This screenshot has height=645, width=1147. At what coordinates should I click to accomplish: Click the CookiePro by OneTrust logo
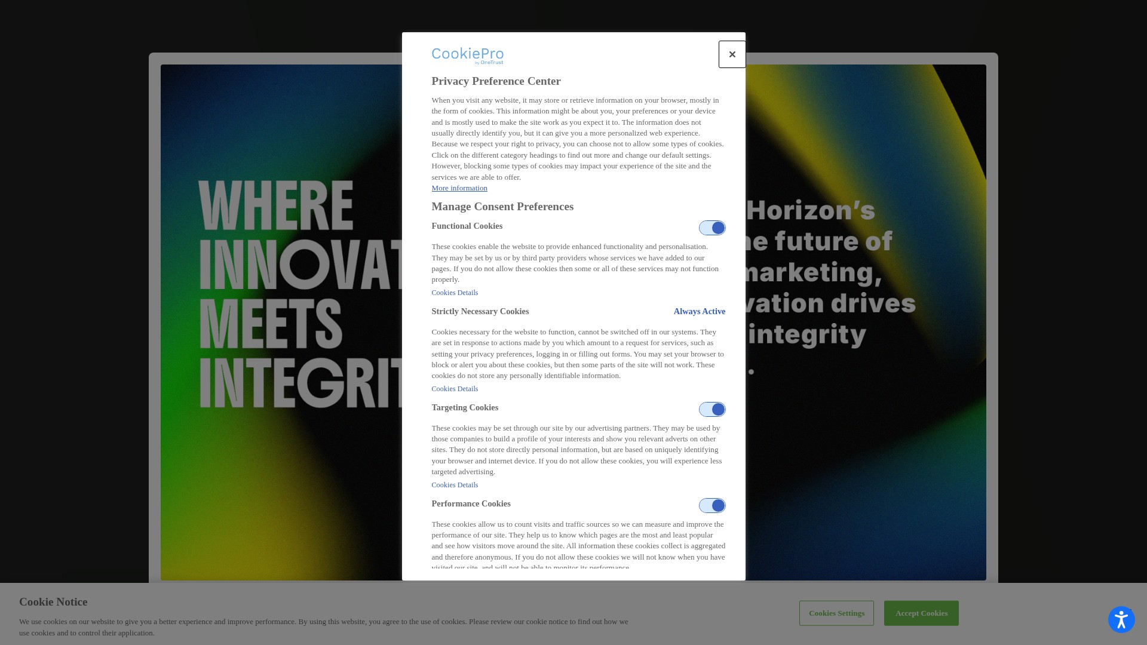coord(467,56)
